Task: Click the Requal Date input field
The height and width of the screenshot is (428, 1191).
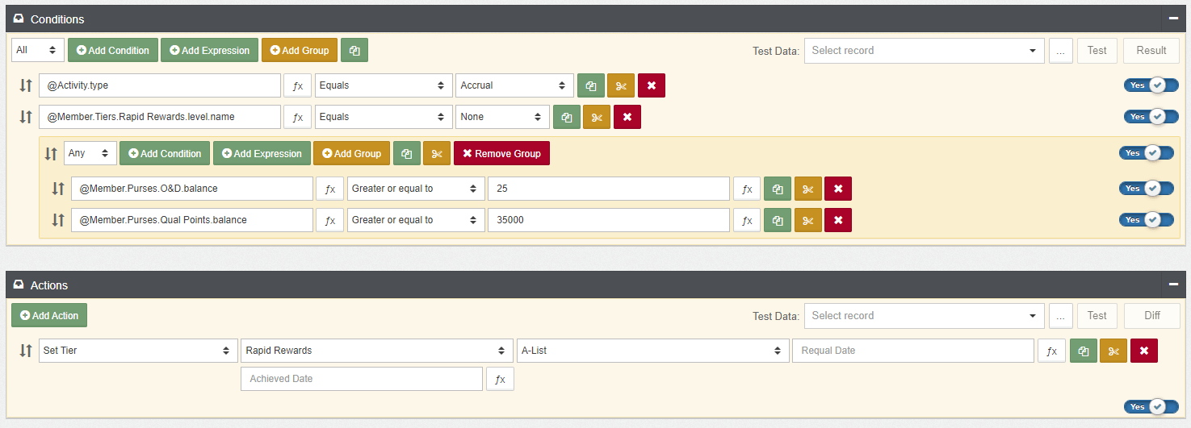Action: (x=912, y=351)
